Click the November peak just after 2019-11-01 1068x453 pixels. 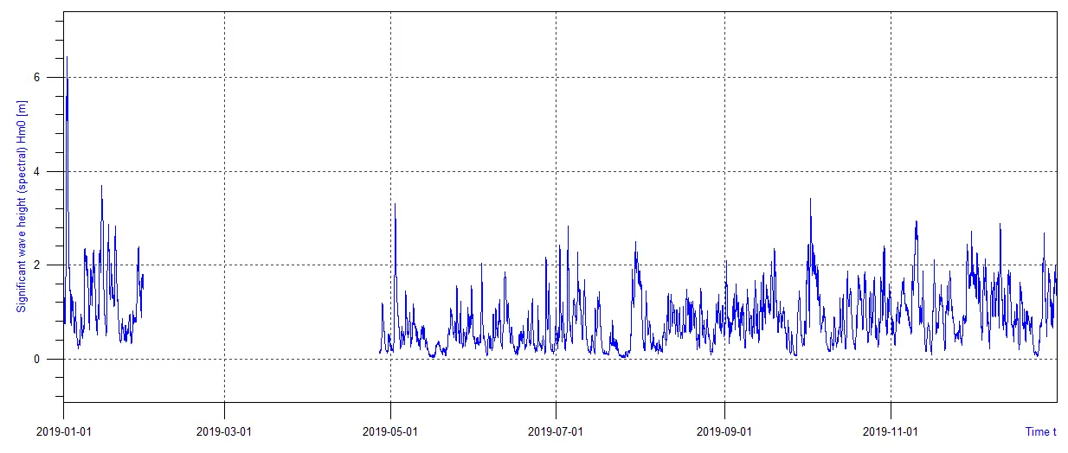tap(916, 223)
